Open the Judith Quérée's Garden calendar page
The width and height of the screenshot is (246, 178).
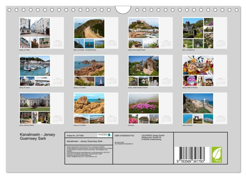point(150,70)
